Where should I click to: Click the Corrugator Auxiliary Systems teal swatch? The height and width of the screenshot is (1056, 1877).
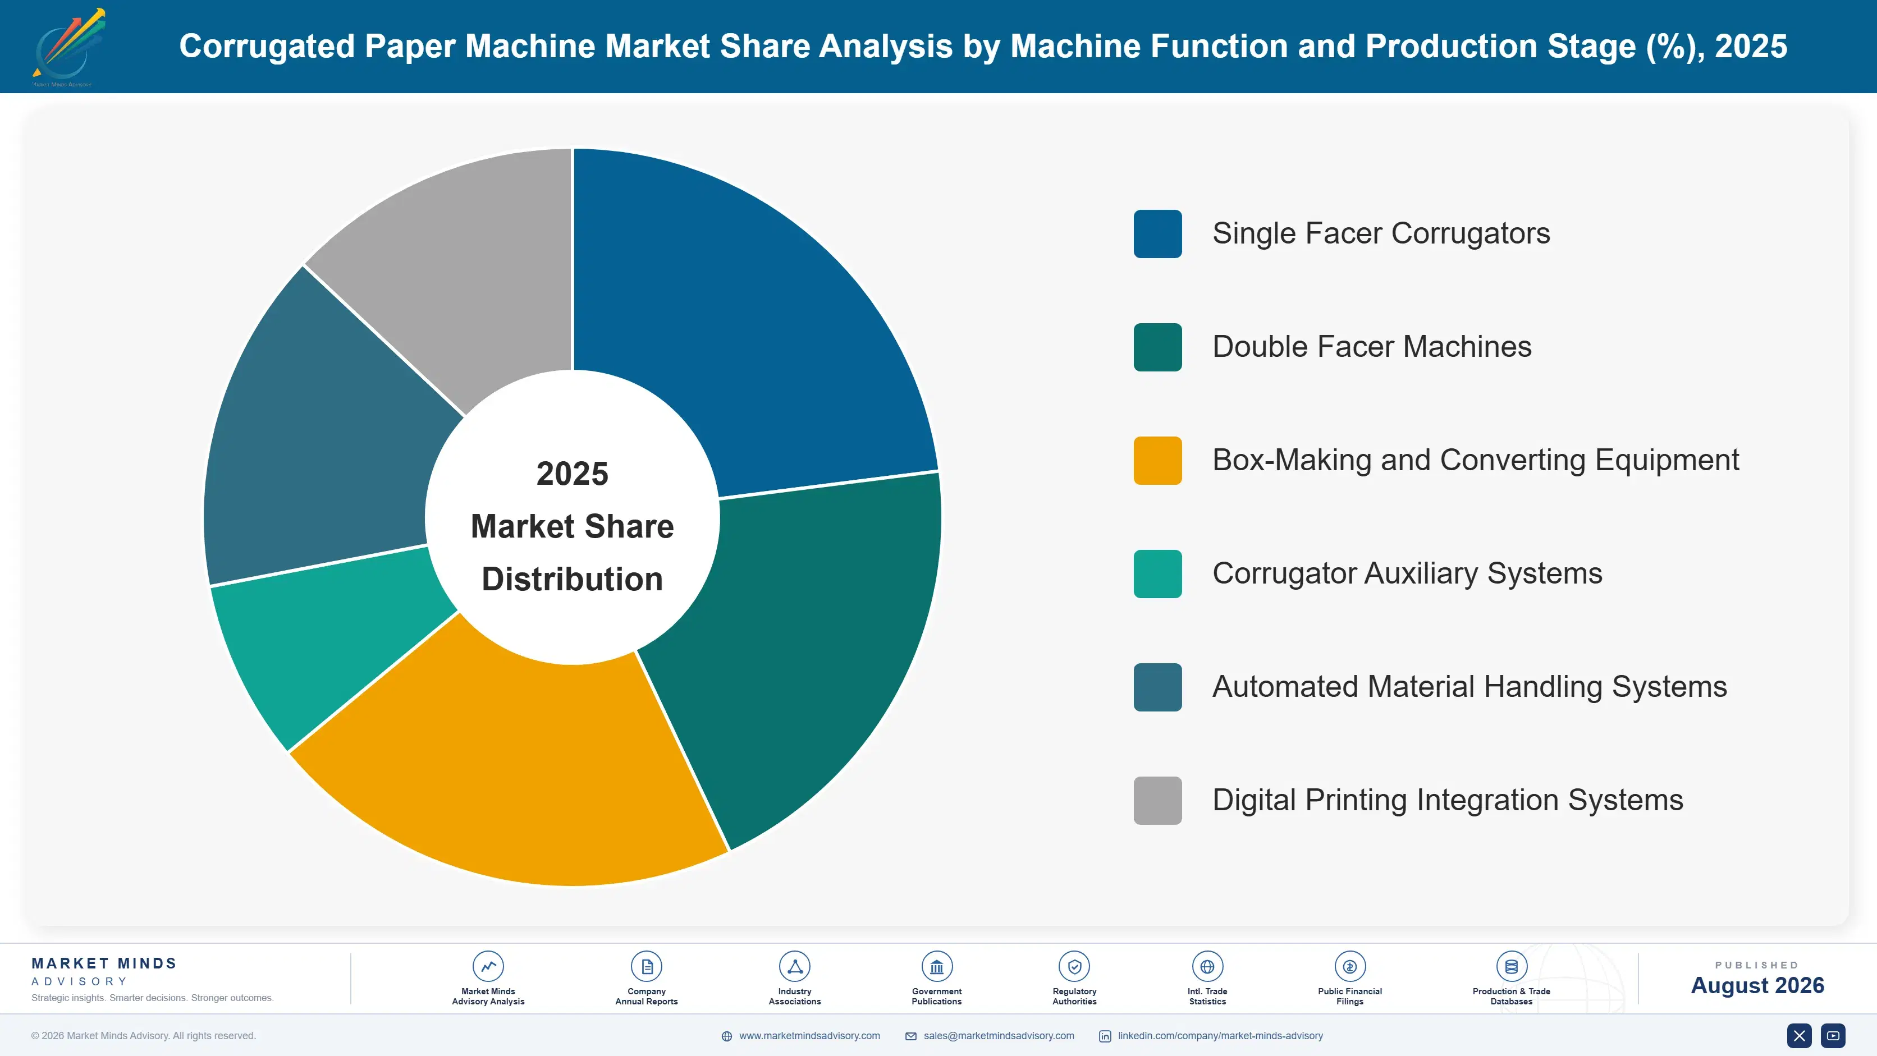[1158, 574]
